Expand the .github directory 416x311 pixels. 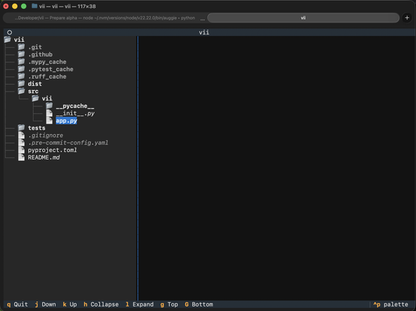click(41, 55)
